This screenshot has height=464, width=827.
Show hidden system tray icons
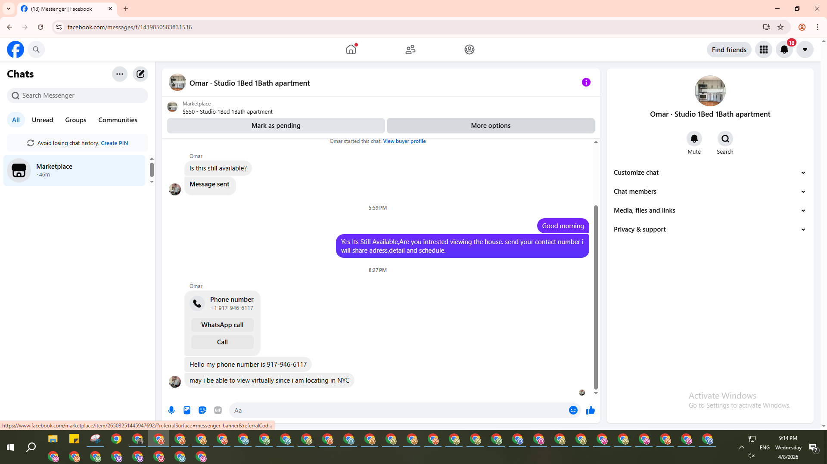(x=742, y=447)
